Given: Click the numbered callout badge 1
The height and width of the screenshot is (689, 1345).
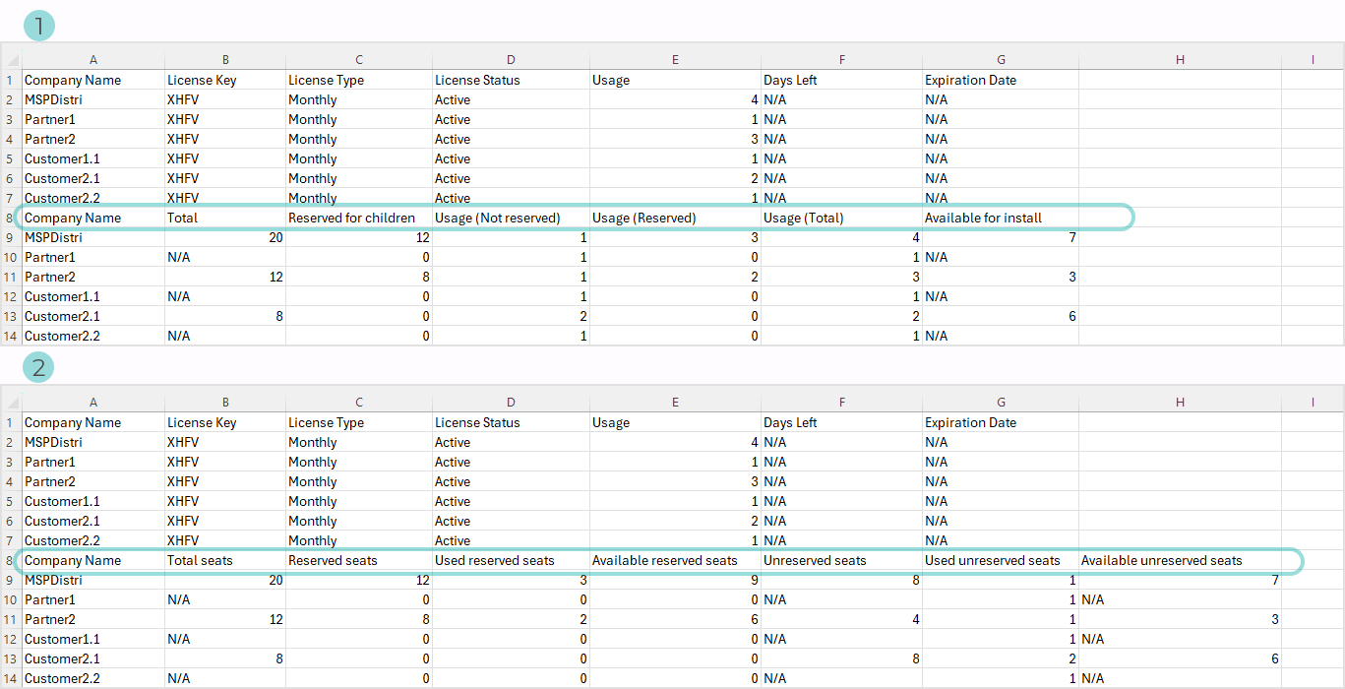Looking at the screenshot, I should click(37, 26).
